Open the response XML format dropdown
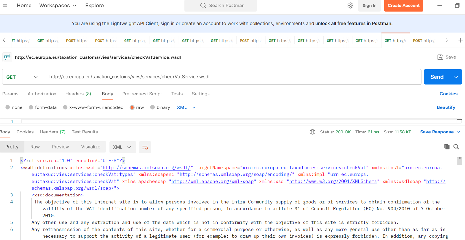465x240 pixels. click(x=122, y=147)
